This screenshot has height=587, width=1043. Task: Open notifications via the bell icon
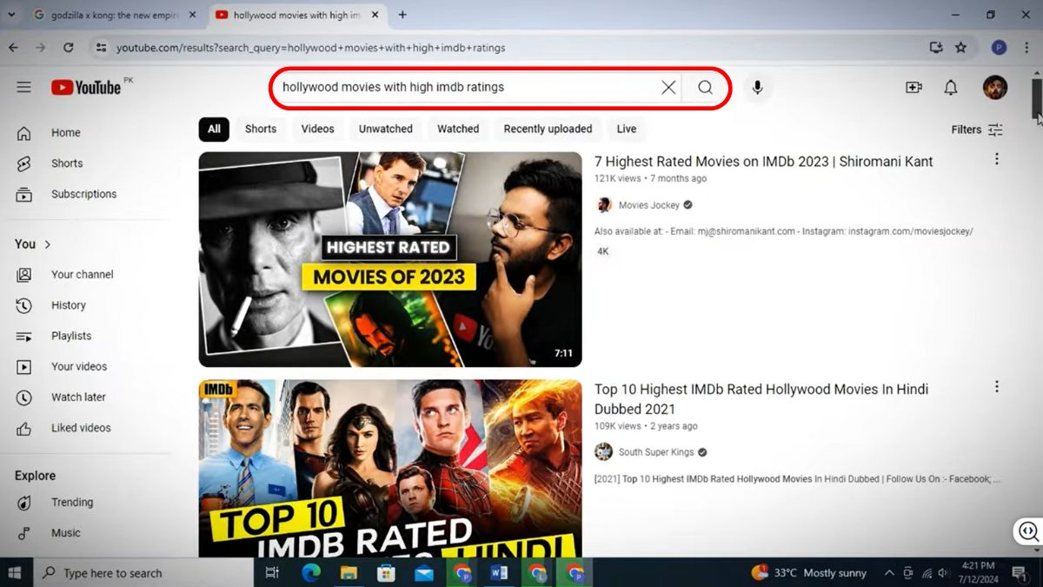click(x=951, y=87)
